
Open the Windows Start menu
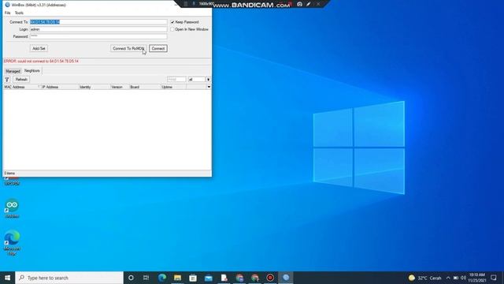7,278
